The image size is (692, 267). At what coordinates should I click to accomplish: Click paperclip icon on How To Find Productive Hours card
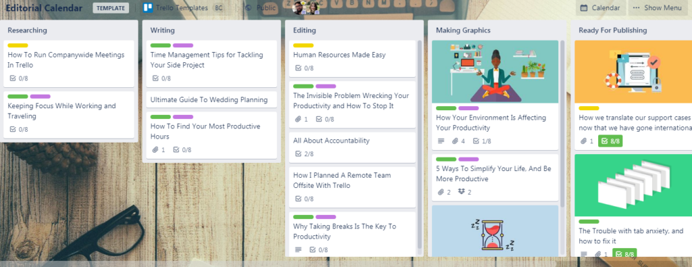[x=155, y=150]
